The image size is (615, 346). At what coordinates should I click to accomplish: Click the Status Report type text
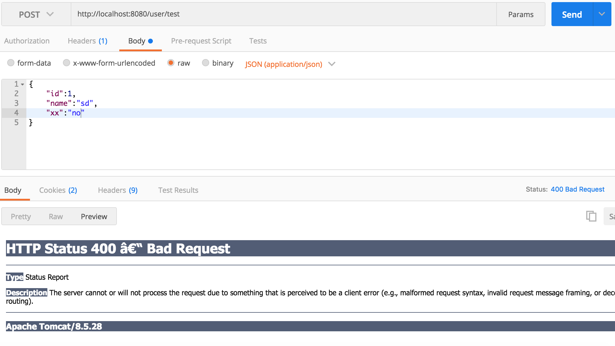(x=47, y=277)
